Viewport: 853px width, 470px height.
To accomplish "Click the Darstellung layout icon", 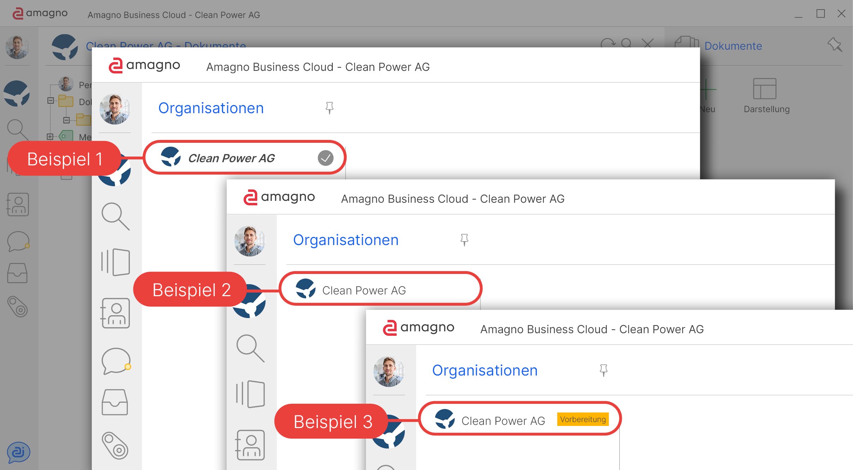I will click(764, 89).
